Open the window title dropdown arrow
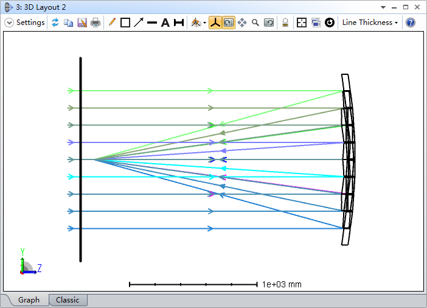Screen dimensions: 427x308 click(x=383, y=7)
